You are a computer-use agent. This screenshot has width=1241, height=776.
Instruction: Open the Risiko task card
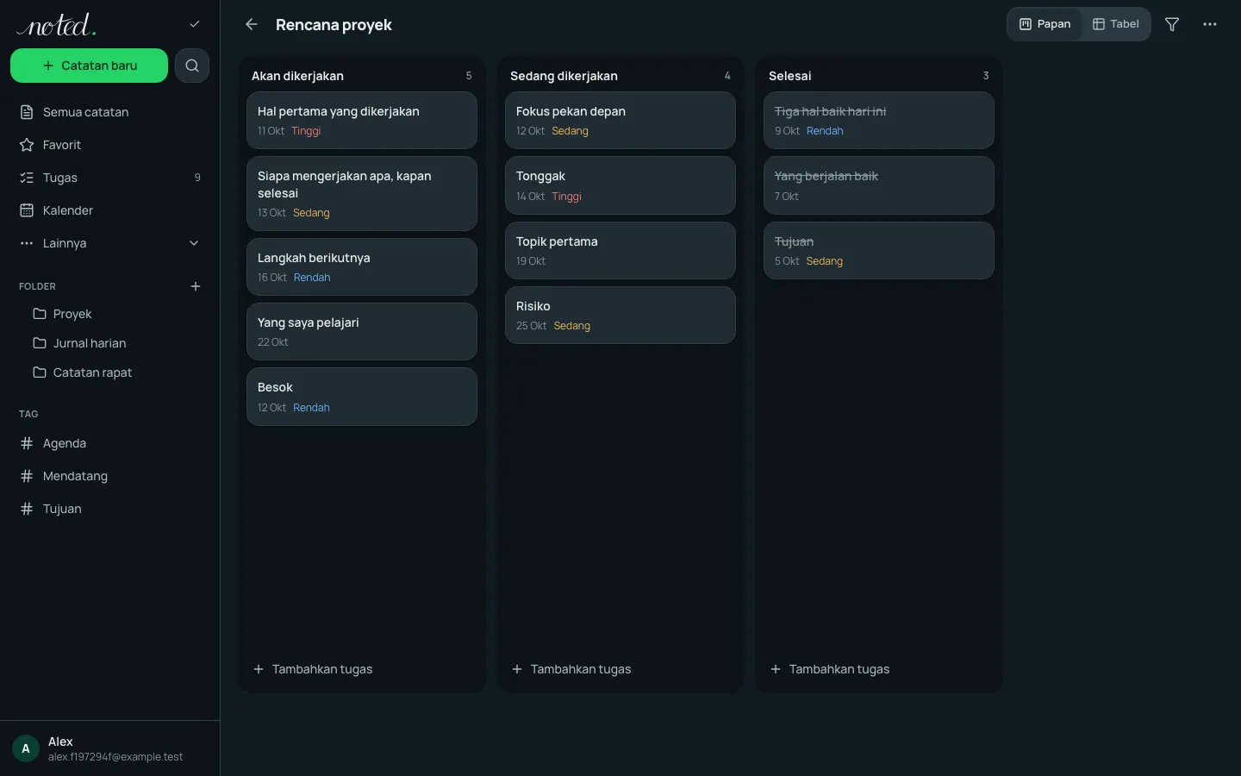620,316
